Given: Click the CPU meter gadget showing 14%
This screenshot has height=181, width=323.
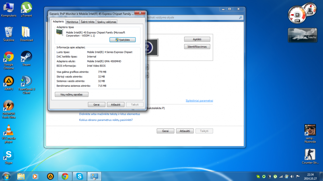Looking at the screenshot, I should [x=297, y=15].
